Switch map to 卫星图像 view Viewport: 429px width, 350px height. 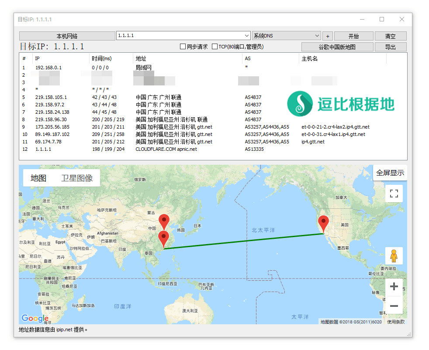click(77, 178)
